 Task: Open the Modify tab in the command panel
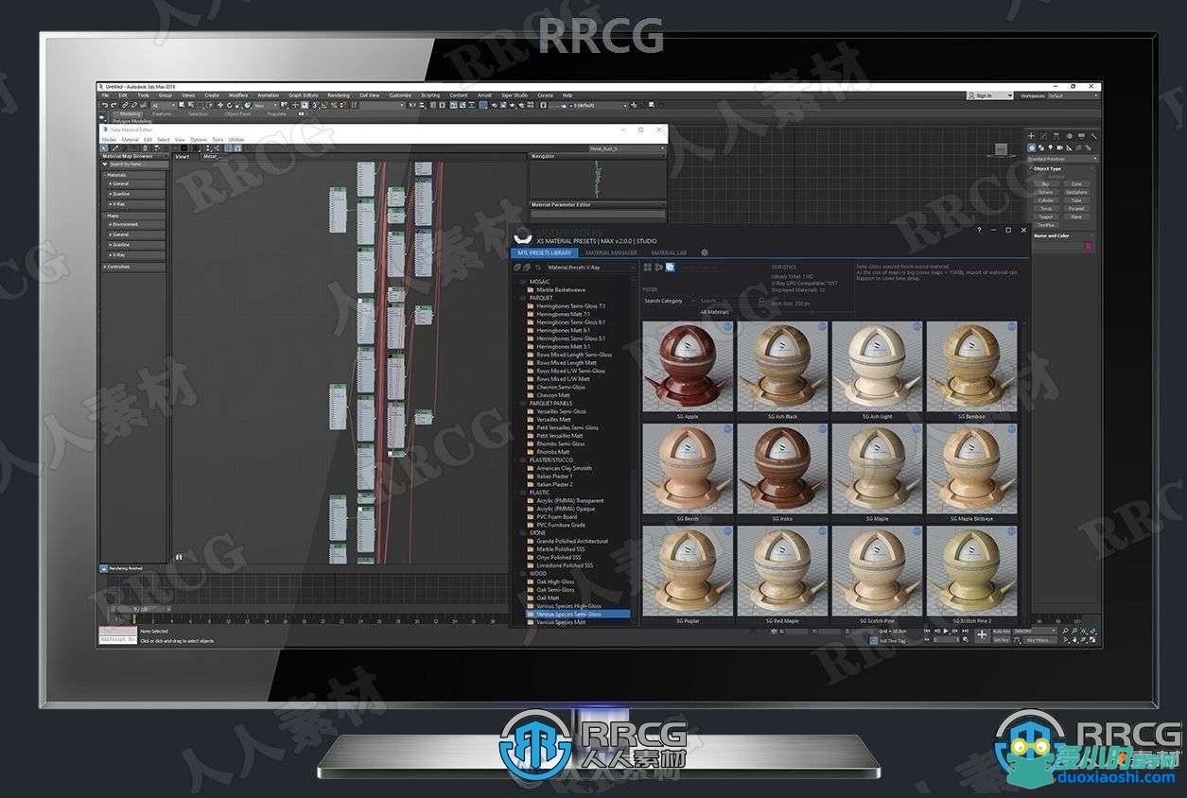1044,136
